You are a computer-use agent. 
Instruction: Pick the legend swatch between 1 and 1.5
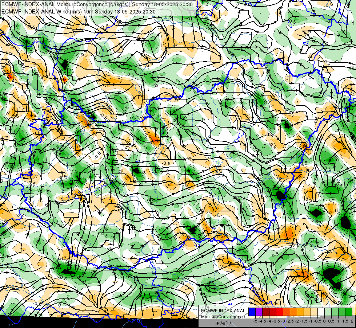click(x=342, y=312)
